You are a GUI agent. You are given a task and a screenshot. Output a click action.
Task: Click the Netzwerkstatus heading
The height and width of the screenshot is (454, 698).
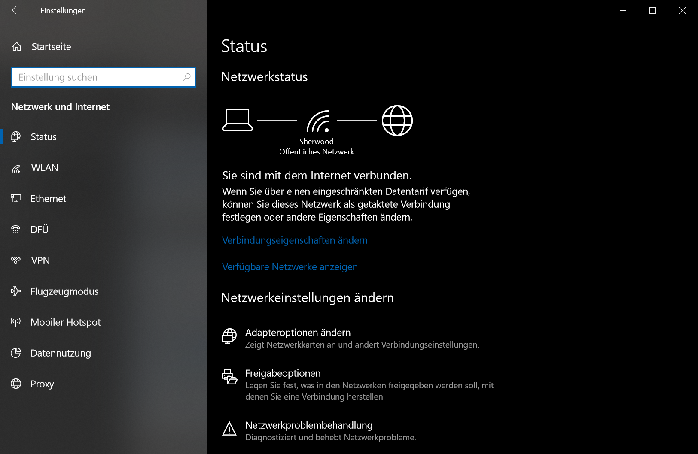pyautogui.click(x=264, y=77)
